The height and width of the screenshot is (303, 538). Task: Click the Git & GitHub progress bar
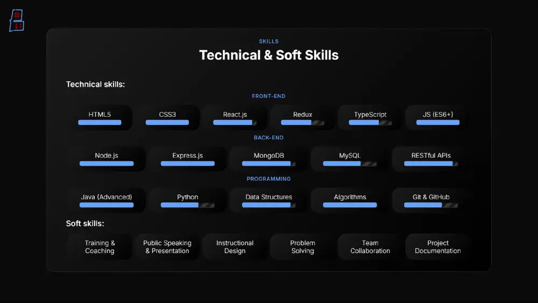pos(431,205)
